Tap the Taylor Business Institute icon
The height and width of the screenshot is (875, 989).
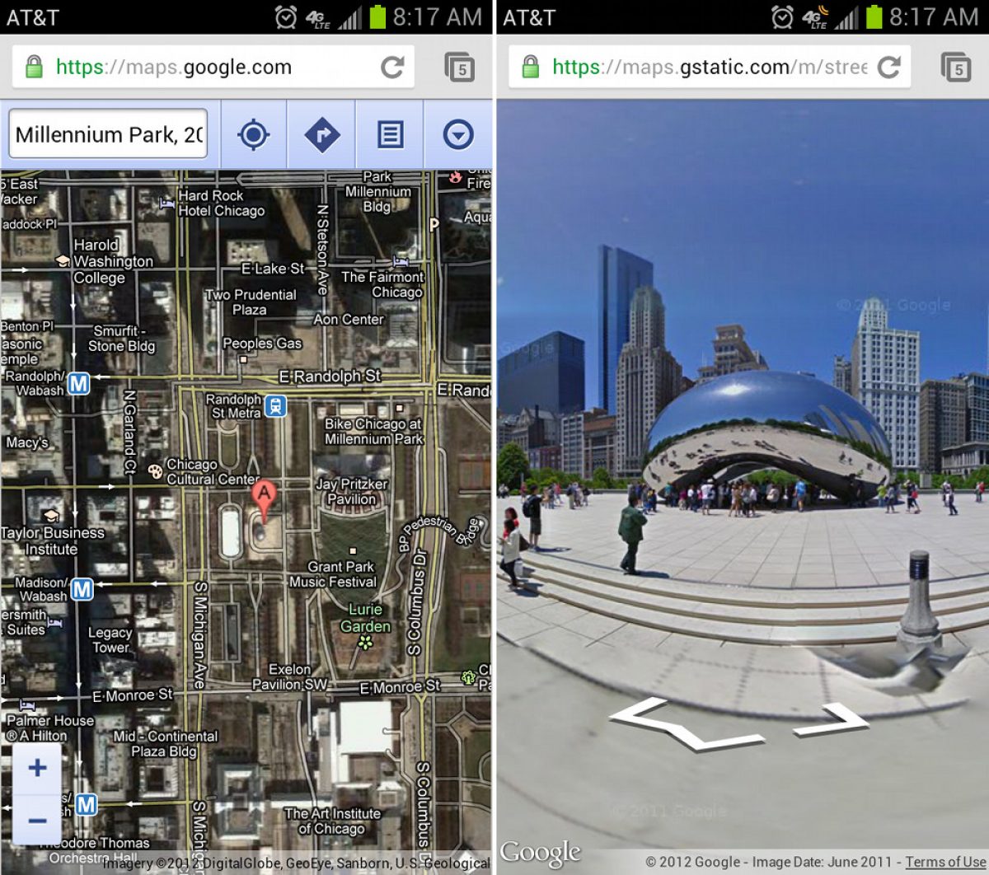tap(51, 517)
